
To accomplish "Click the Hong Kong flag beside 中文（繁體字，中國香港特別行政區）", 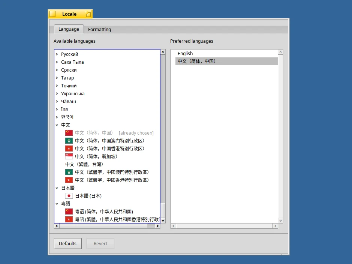I will tap(69, 180).
